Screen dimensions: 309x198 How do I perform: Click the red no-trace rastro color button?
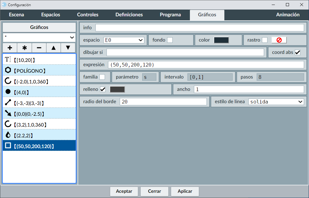point(279,40)
